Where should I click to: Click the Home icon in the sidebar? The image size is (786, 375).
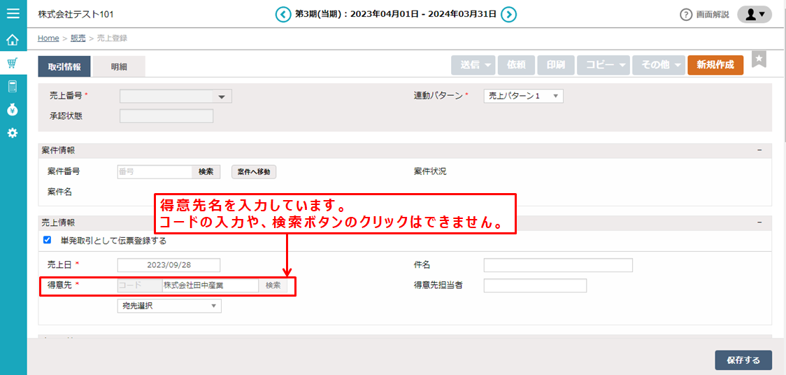13,40
